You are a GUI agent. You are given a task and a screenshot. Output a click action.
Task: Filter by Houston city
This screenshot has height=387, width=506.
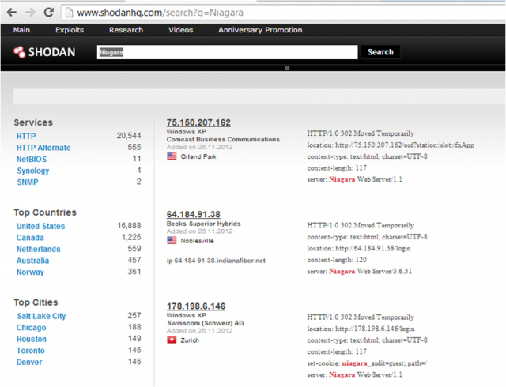(x=32, y=339)
